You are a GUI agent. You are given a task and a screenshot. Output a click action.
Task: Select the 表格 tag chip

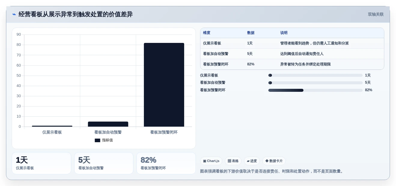point(233,161)
